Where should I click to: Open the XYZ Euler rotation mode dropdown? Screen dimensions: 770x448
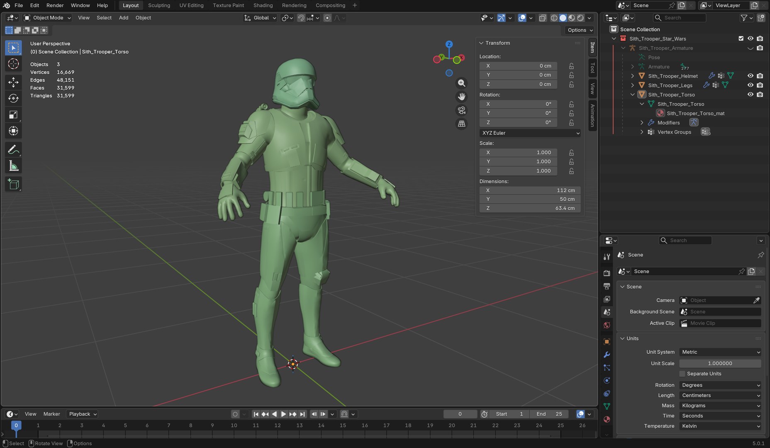(x=530, y=133)
